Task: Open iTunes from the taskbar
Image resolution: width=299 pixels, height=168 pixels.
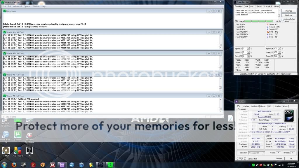Action: 81,165
